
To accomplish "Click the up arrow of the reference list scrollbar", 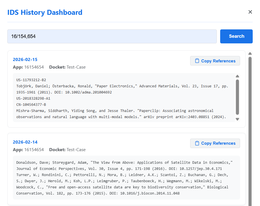I will pyautogui.click(x=238, y=76).
